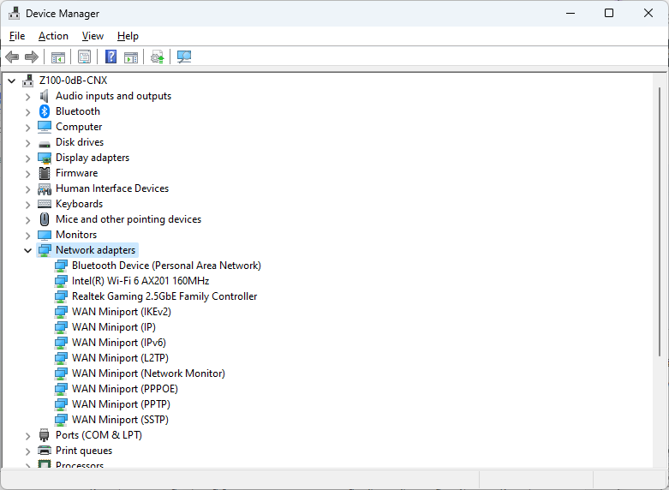The height and width of the screenshot is (490, 669).
Task: Click the Show/Hide Action Pane toolbar icon
Action: [131, 57]
